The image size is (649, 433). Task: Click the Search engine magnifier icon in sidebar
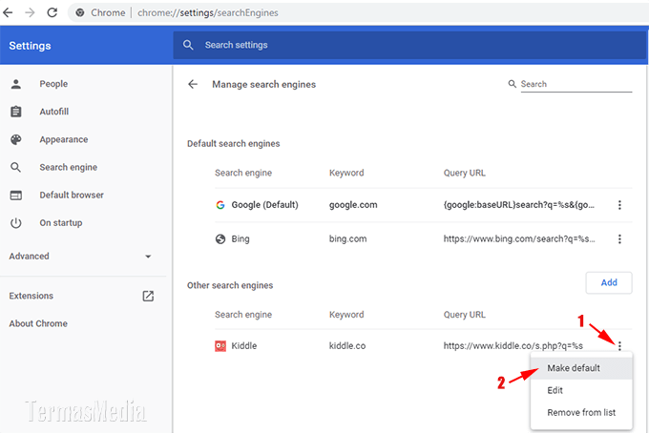pyautogui.click(x=15, y=168)
